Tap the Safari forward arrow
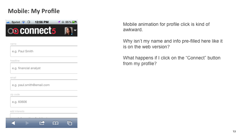This screenshot has height=136, width=241. tap(27, 123)
